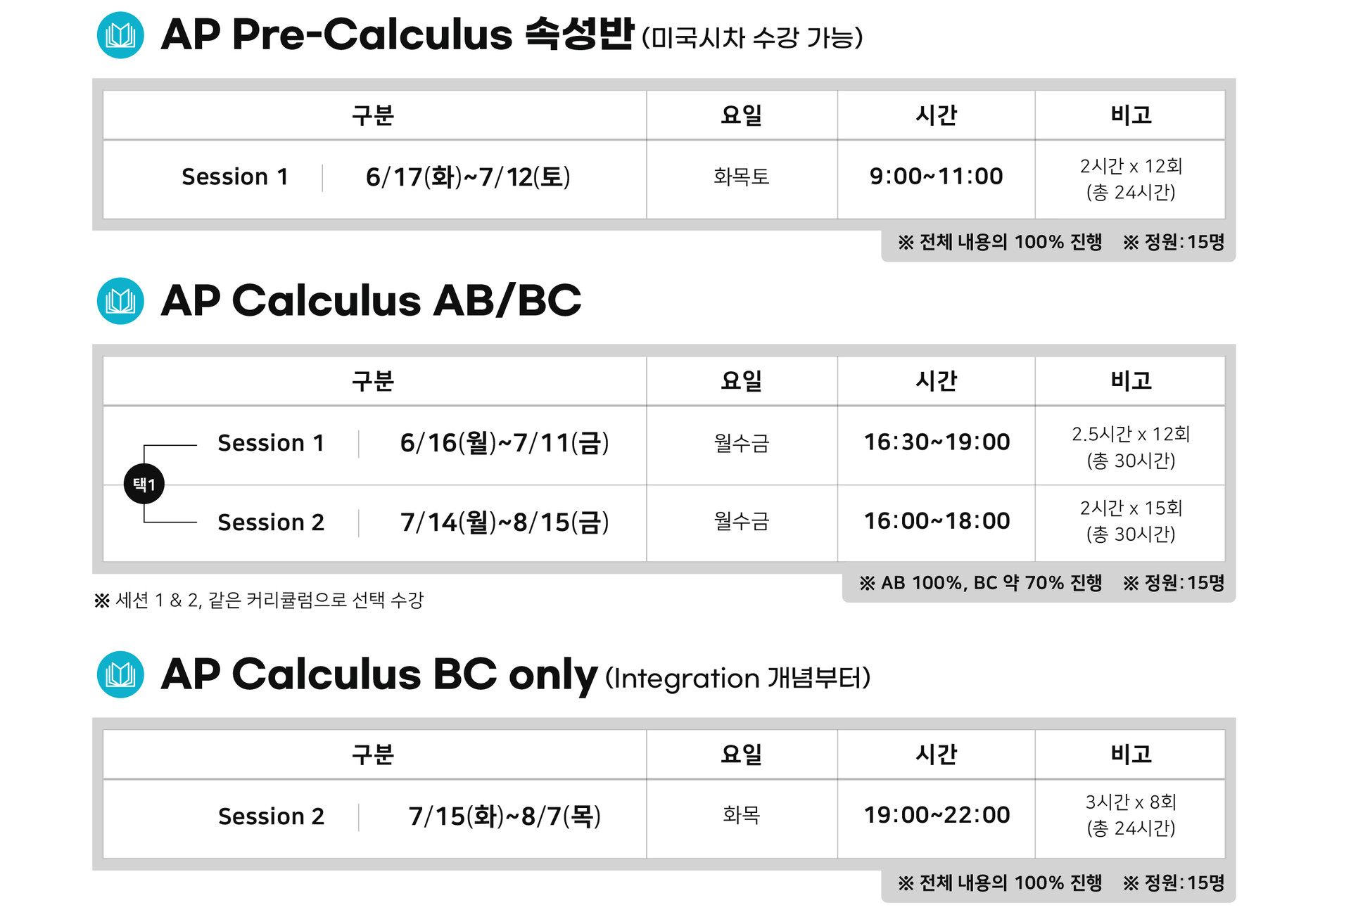Click the 7/14(월)~8/15(금) date range
The width and height of the screenshot is (1351, 924).
click(505, 522)
